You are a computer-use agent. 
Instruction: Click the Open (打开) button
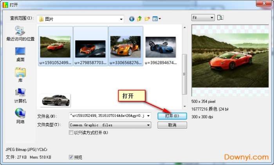point(172,116)
